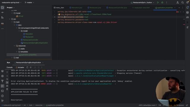The height and width of the screenshot is (107, 190).
Task: Open Project view mode dropdown
Action: tap(11, 8)
